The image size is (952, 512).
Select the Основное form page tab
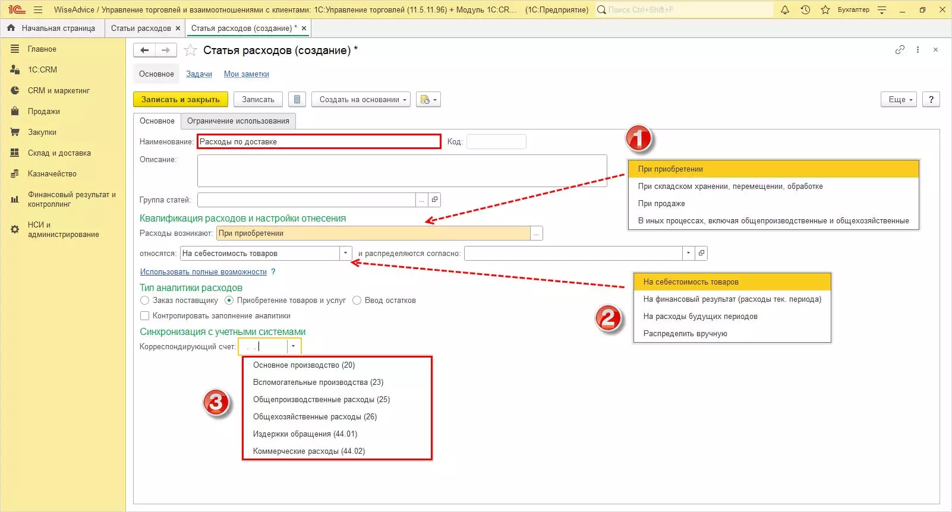click(157, 121)
